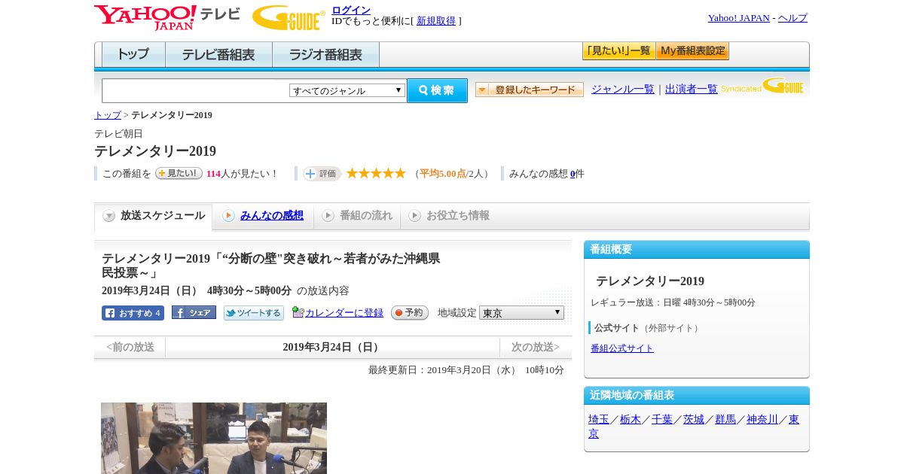Click the 予約 record button
This screenshot has width=904, height=474.
pyautogui.click(x=410, y=312)
